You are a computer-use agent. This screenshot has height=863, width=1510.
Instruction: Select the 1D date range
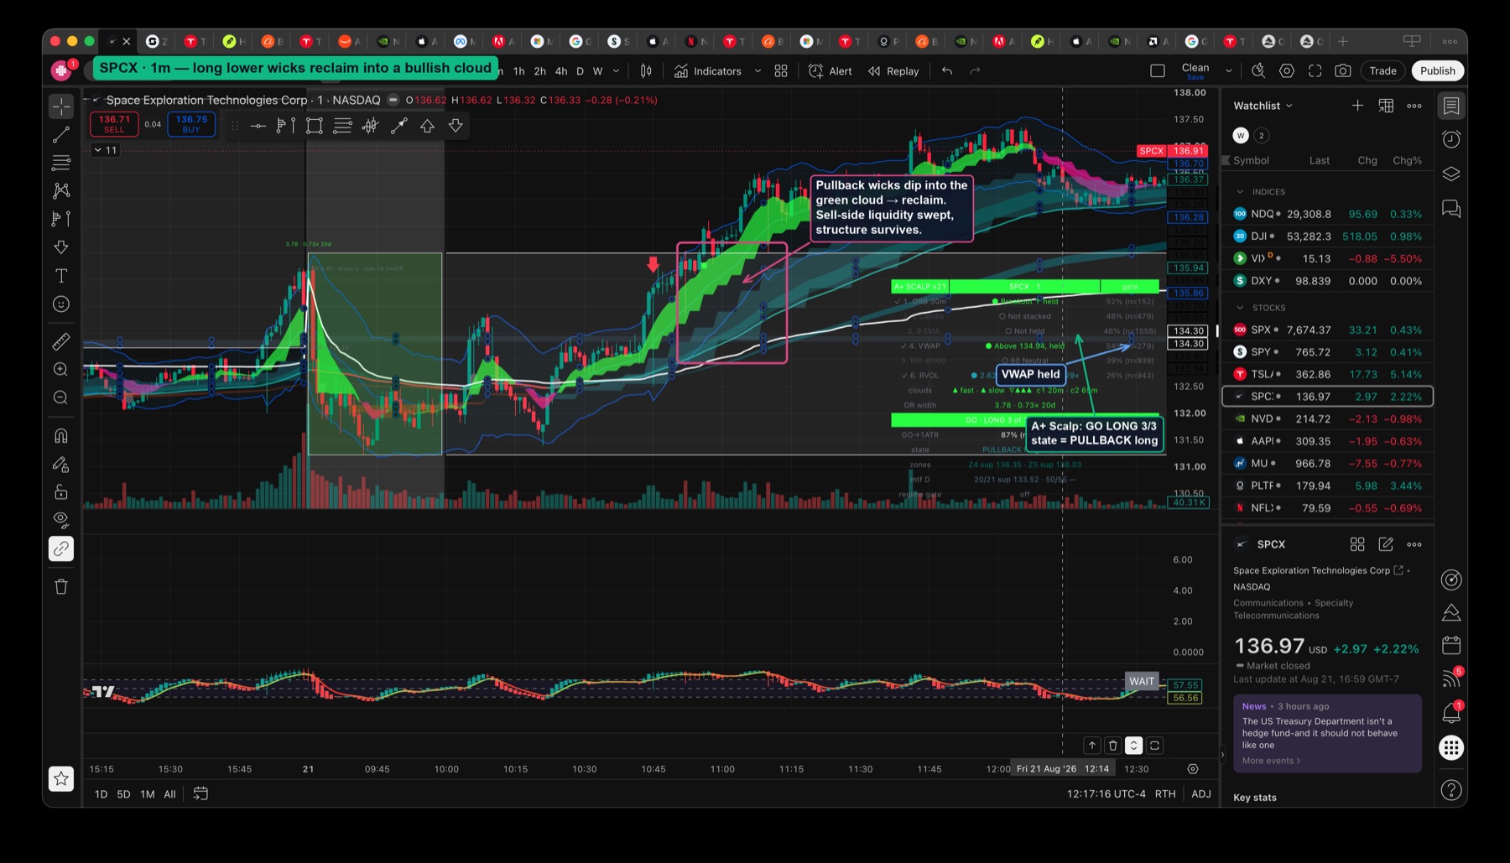tap(101, 794)
